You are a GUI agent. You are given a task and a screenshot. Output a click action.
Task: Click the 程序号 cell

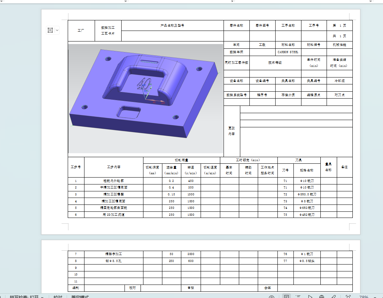(262, 95)
